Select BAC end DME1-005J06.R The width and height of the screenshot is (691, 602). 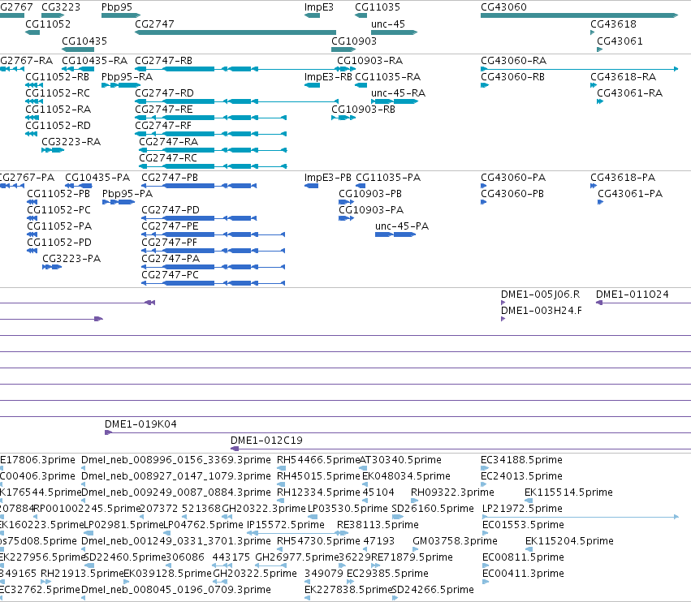pyautogui.click(x=541, y=295)
